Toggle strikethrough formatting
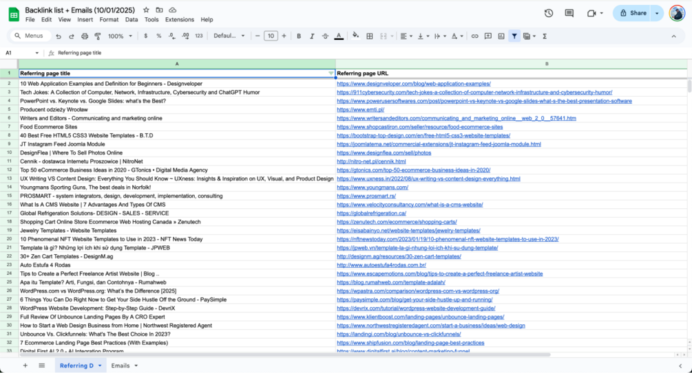The width and height of the screenshot is (692, 373). 325,36
